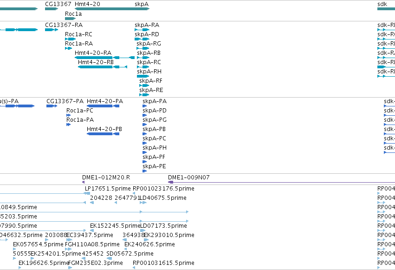Select EST EK196626.5prime
This screenshot has width=395, height=270.
click(x=44, y=263)
